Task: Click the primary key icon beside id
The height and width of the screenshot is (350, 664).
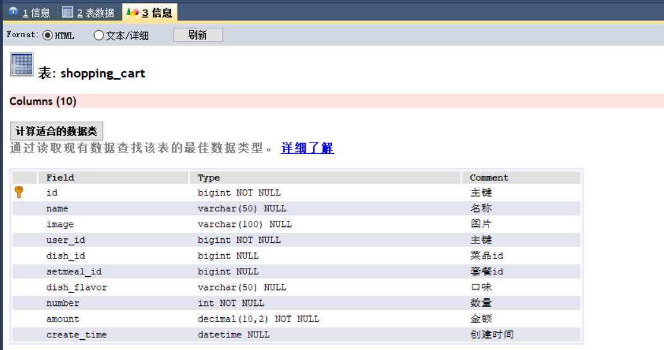Action: pyautogui.click(x=19, y=192)
